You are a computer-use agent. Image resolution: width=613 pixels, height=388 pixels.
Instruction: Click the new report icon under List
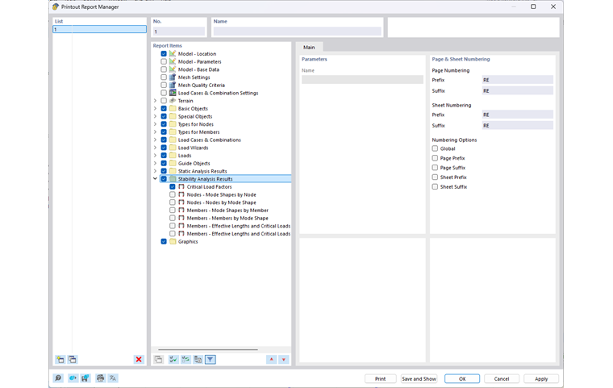60,360
